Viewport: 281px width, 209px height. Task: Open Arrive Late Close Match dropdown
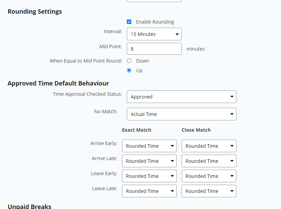tap(209, 161)
